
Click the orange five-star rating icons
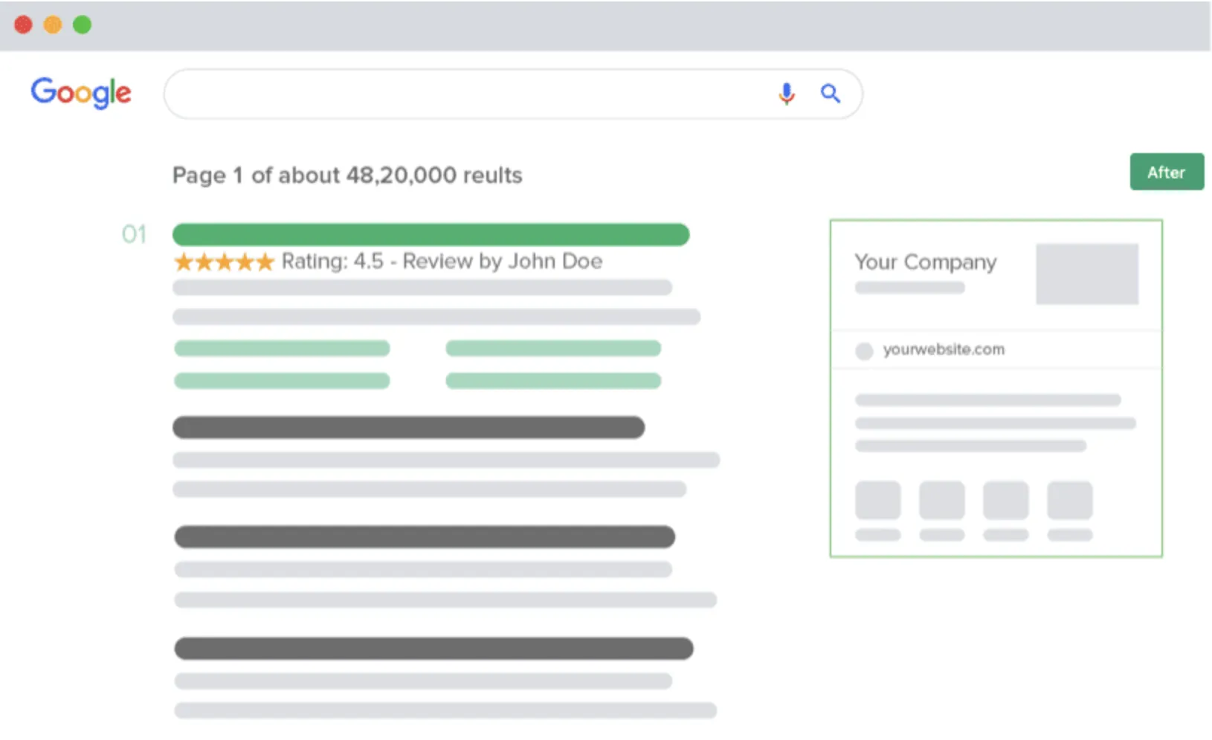click(x=224, y=262)
